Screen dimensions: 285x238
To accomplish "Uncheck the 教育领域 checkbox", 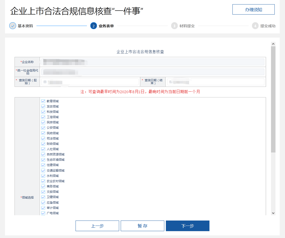I will tap(43, 101).
